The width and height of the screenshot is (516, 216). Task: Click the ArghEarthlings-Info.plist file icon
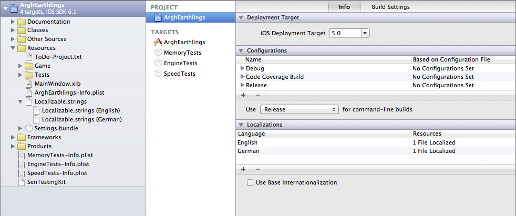coord(29,92)
